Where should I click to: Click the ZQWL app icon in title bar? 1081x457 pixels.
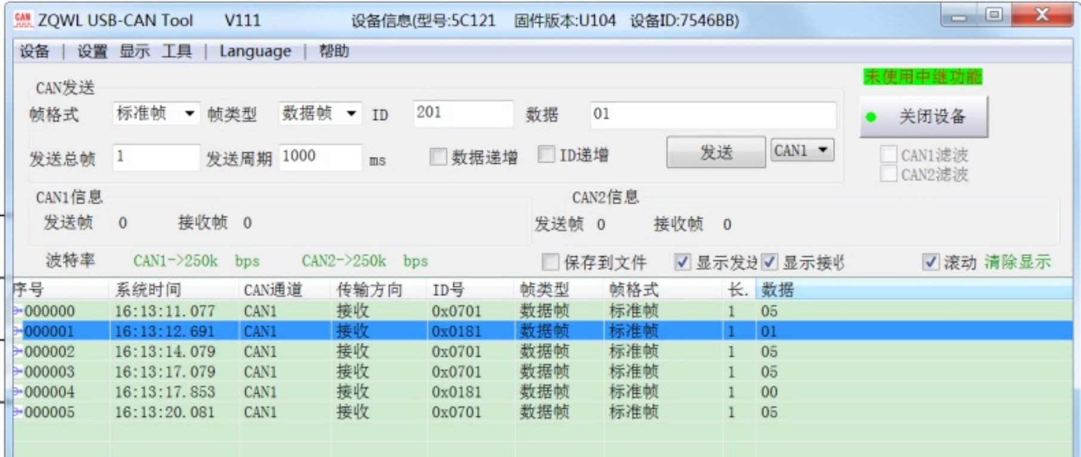pyautogui.click(x=23, y=20)
